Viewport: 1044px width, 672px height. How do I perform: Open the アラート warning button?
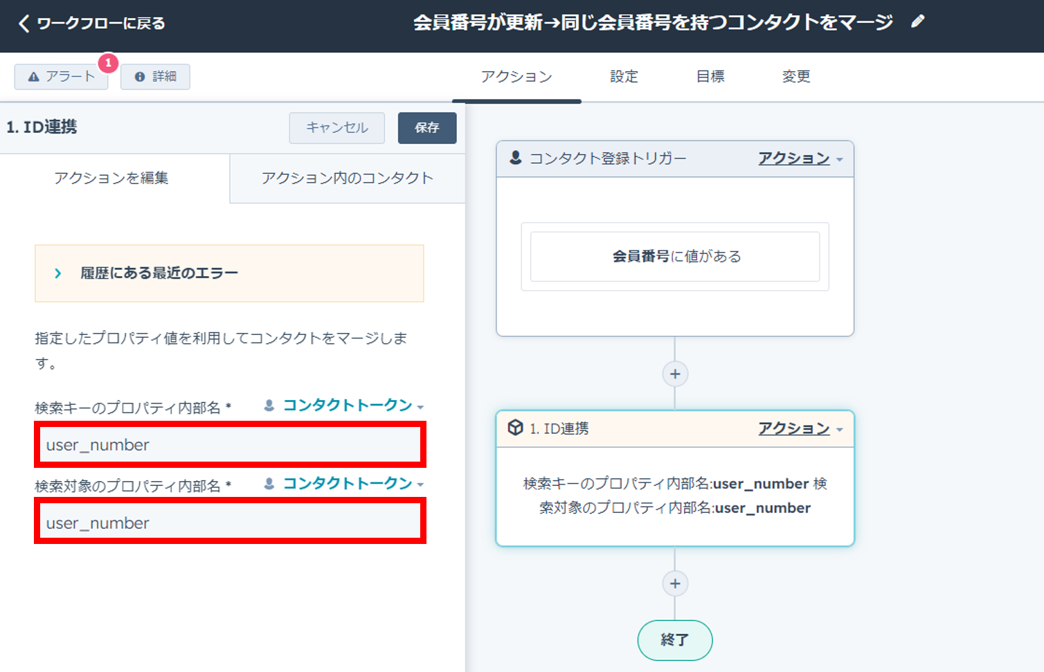61,76
